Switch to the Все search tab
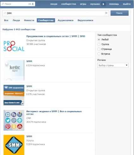 click(x=6, y=20)
